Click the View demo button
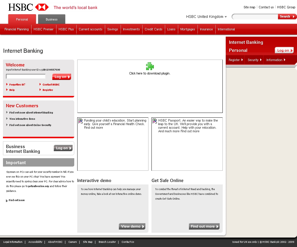The height and width of the screenshot is (247, 297). pyautogui.click(x=132, y=226)
